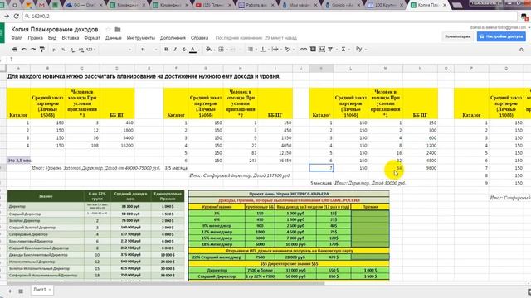Increase decimal places button

81,50
